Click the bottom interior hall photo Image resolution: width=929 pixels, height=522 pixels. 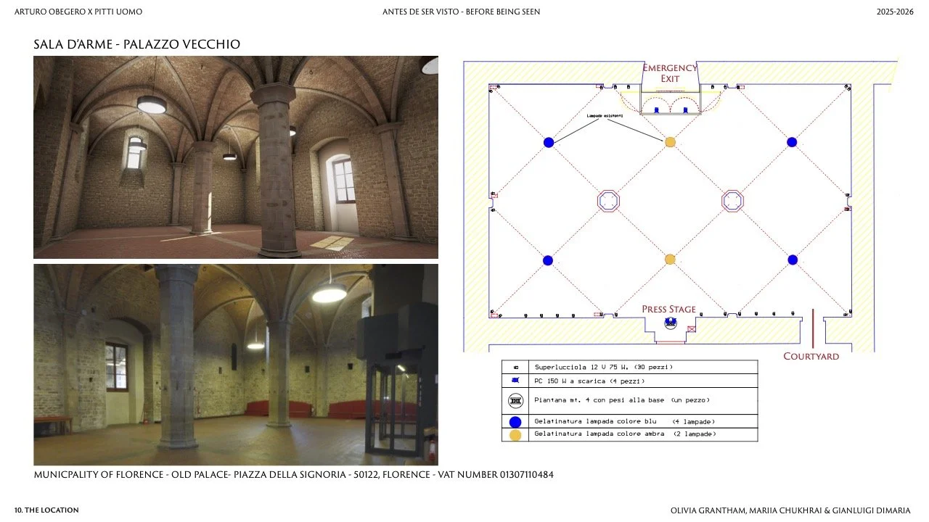[x=236, y=365]
